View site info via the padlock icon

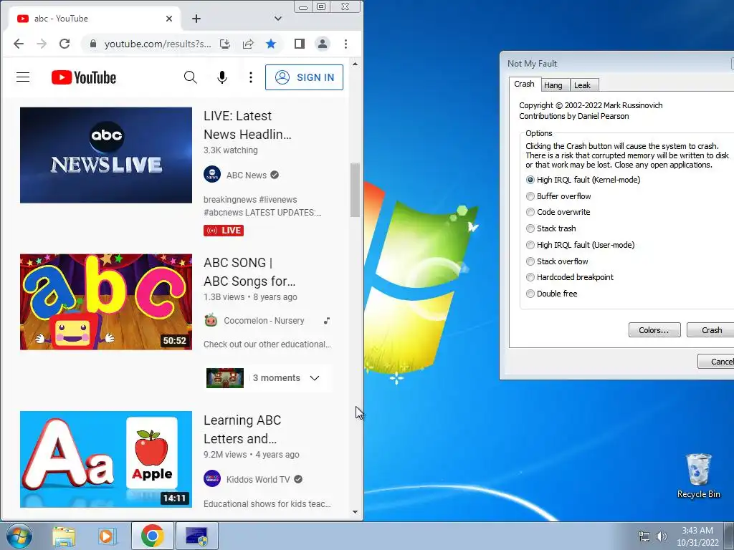pyautogui.click(x=93, y=44)
